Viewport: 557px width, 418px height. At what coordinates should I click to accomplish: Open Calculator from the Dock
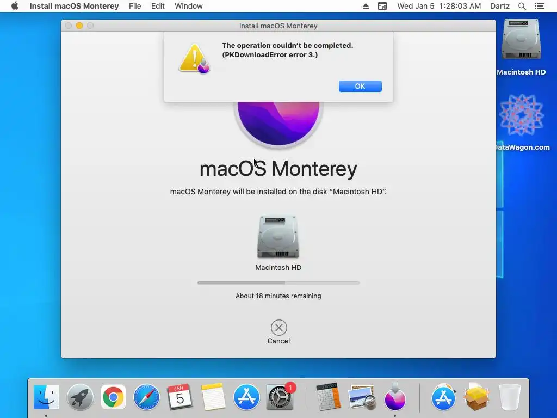328,397
